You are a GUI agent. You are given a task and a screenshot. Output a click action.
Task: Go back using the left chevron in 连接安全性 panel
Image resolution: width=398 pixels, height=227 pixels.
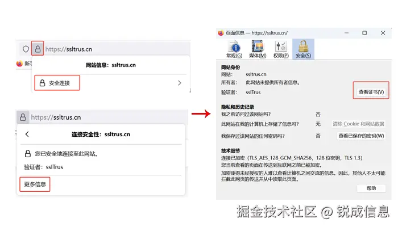pyautogui.click(x=27, y=134)
